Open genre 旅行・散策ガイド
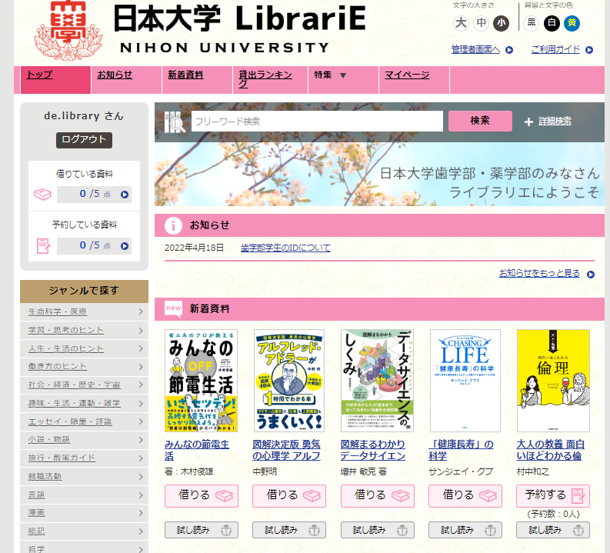This screenshot has width=610, height=553. [84, 458]
